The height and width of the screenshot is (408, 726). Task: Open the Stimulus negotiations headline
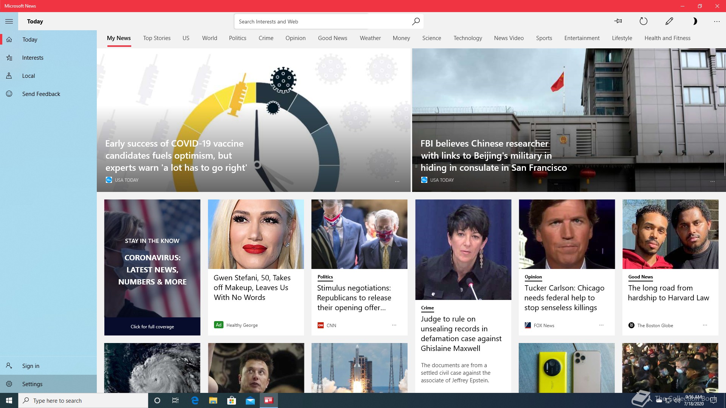click(354, 298)
